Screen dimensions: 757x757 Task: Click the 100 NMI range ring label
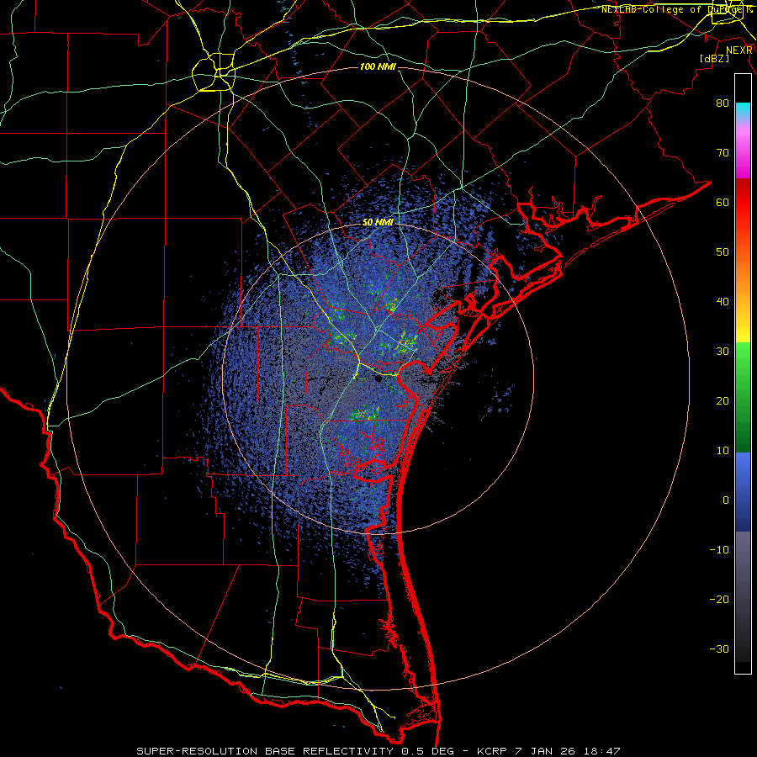click(x=378, y=66)
